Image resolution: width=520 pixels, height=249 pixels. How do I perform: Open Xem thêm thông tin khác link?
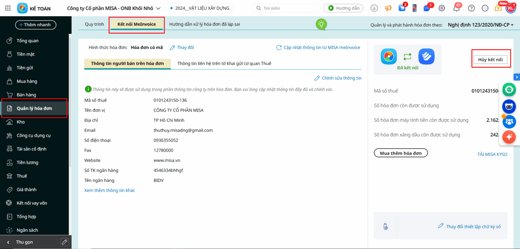click(110, 190)
